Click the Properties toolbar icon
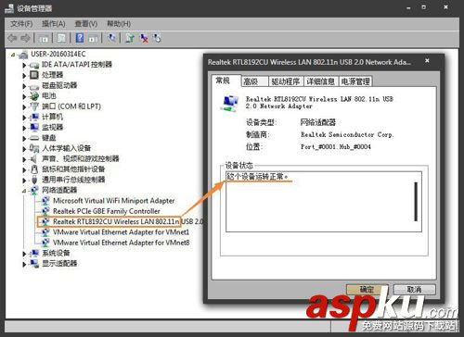Image resolution: width=464 pixels, height=337 pixels. pos(62,38)
